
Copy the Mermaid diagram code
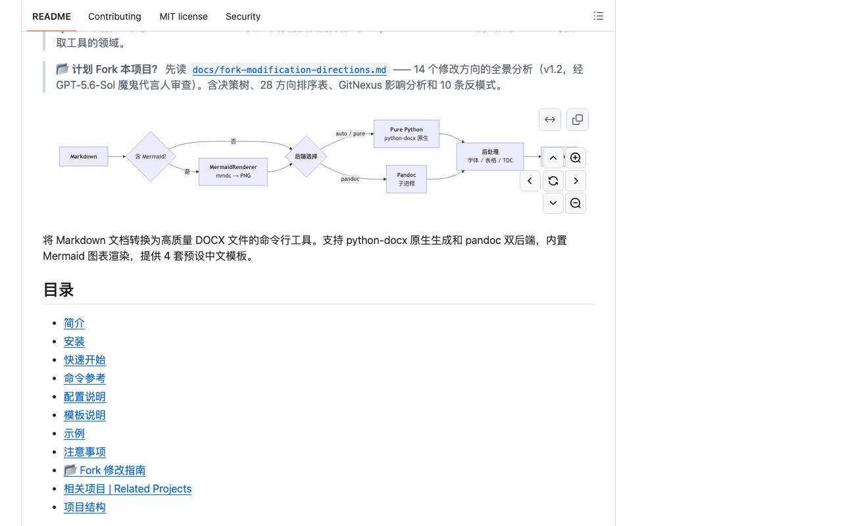point(578,120)
